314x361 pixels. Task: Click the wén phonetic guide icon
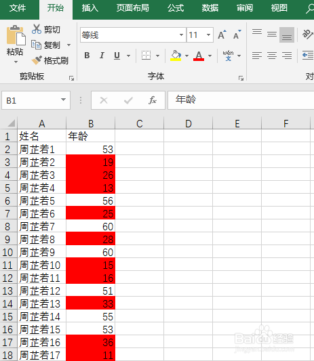[x=228, y=56]
